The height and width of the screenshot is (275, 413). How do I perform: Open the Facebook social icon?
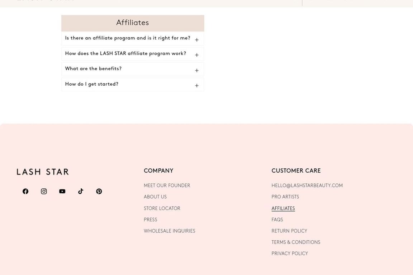(x=25, y=191)
